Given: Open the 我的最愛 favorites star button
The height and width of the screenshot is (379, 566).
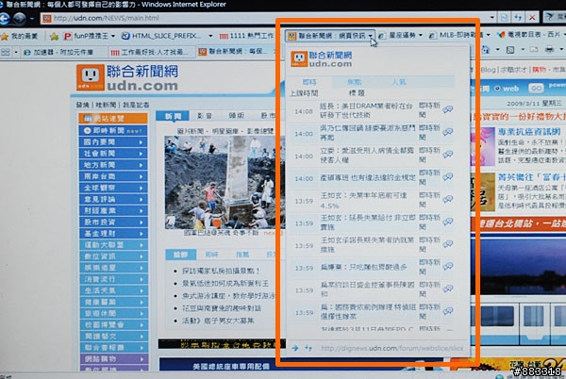Looking at the screenshot, I should pos(20,36).
